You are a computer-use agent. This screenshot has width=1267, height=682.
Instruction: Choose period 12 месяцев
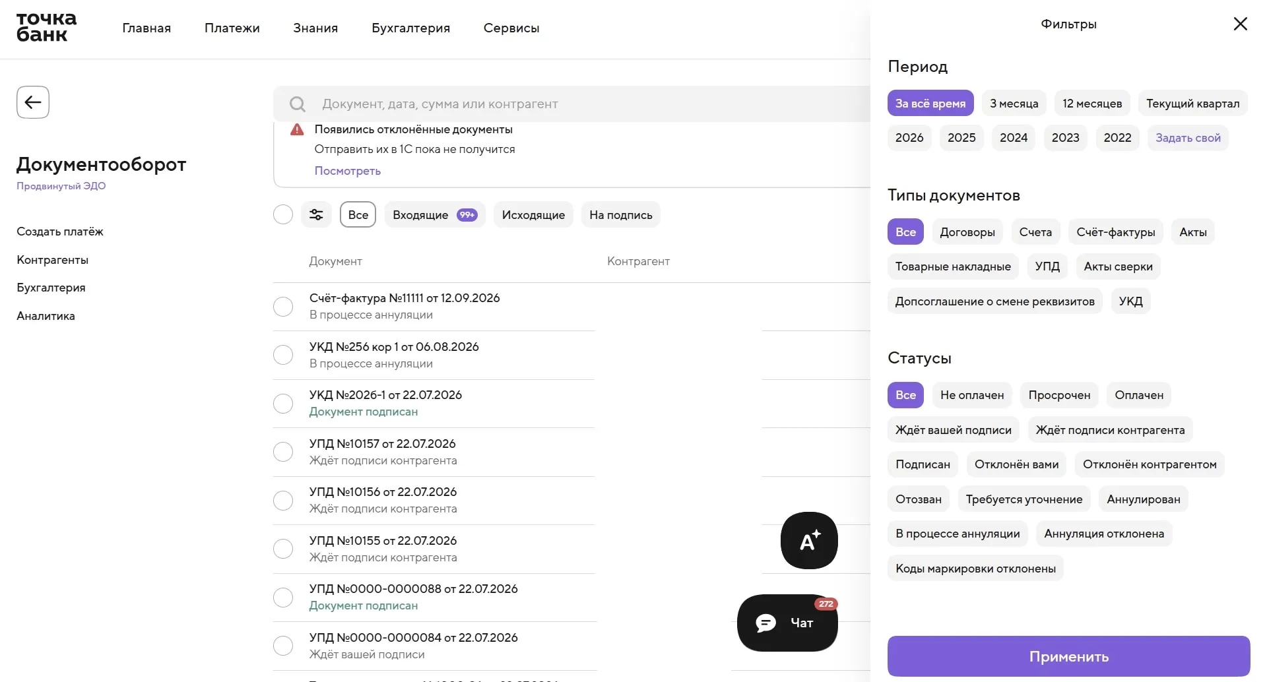(1092, 103)
